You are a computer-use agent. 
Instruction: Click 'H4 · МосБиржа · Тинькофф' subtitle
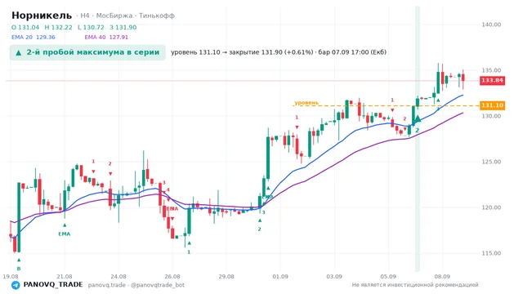pyautogui.click(x=127, y=16)
